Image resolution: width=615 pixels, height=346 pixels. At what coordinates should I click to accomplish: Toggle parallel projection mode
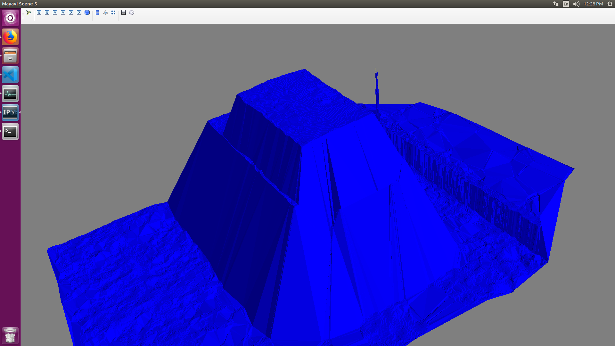pos(97,12)
